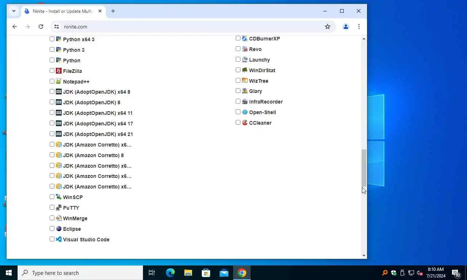The width and height of the screenshot is (467, 280).
Task: Check the Python x64 3 checkbox
Action: [x=52, y=39]
